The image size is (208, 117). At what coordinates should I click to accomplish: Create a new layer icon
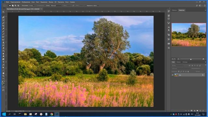point(200,110)
